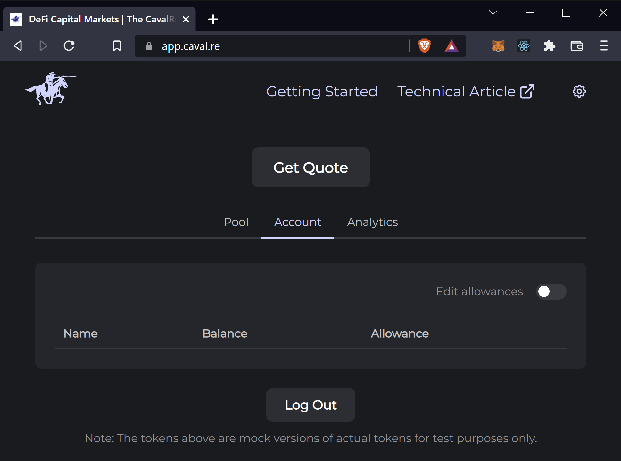Viewport: 621px width, 461px height.
Task: Click the mock tokens note text
Action: pos(310,438)
